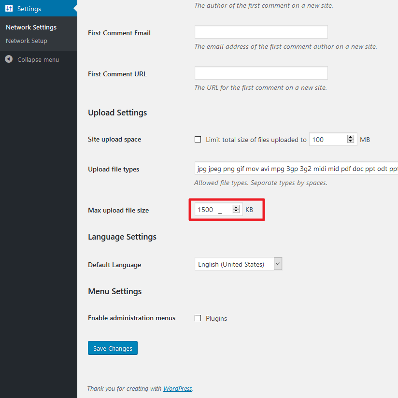Screen dimensions: 398x398
Task: Follow the WordPress footer link
Action: pos(177,388)
